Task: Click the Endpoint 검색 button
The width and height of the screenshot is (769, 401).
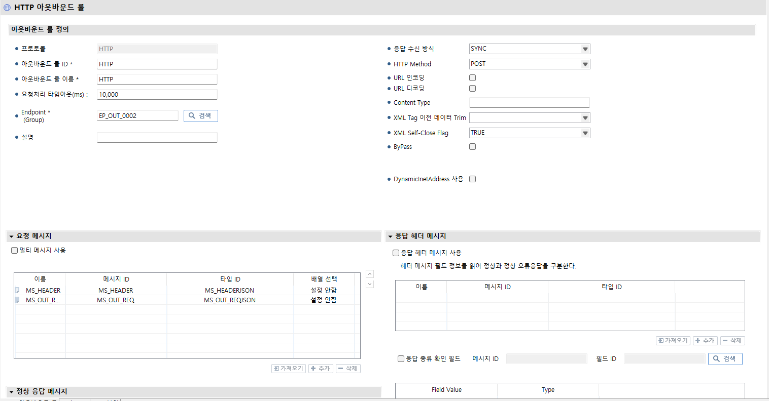Action: (x=200, y=115)
